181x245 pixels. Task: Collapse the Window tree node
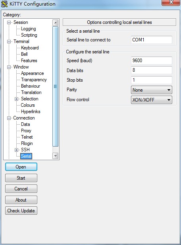[x=9, y=67]
